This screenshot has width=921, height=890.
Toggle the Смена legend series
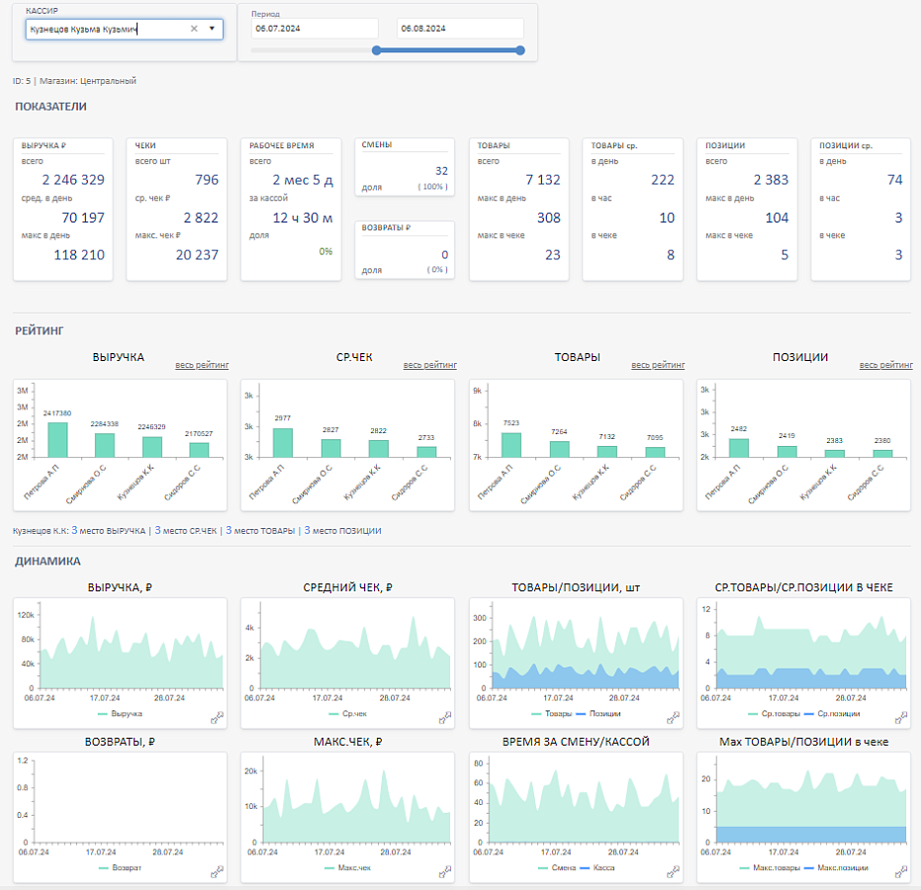point(557,867)
